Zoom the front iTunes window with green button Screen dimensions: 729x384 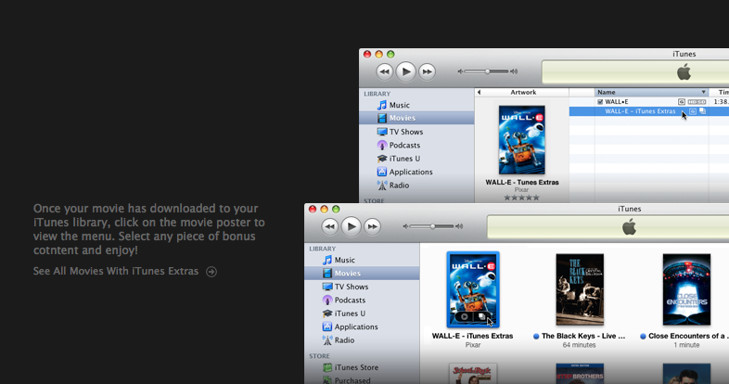pos(336,210)
